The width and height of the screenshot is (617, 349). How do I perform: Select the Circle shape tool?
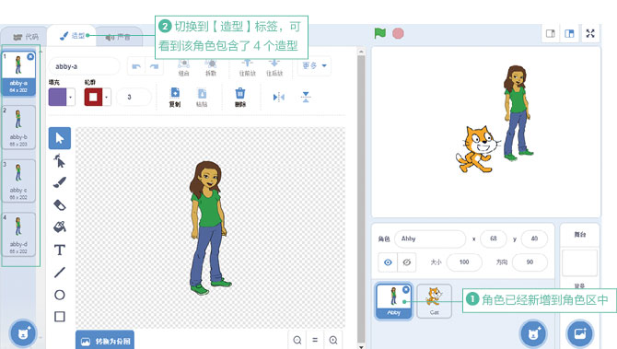(x=60, y=295)
